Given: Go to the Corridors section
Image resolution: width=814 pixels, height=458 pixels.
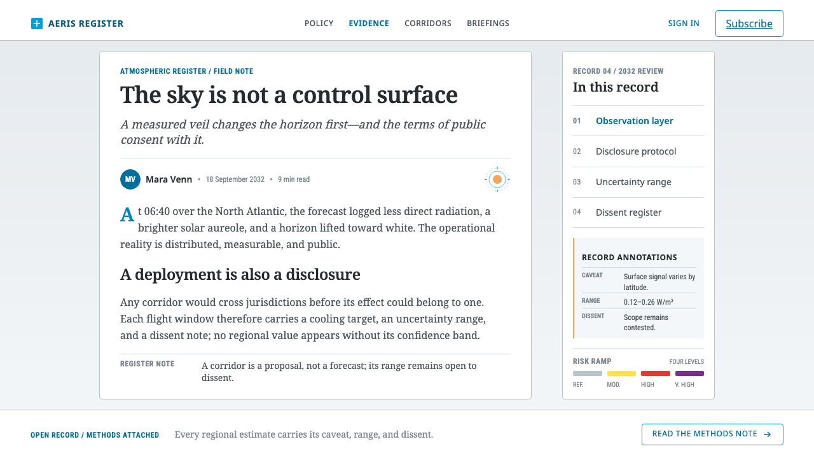Looking at the screenshot, I should point(428,24).
